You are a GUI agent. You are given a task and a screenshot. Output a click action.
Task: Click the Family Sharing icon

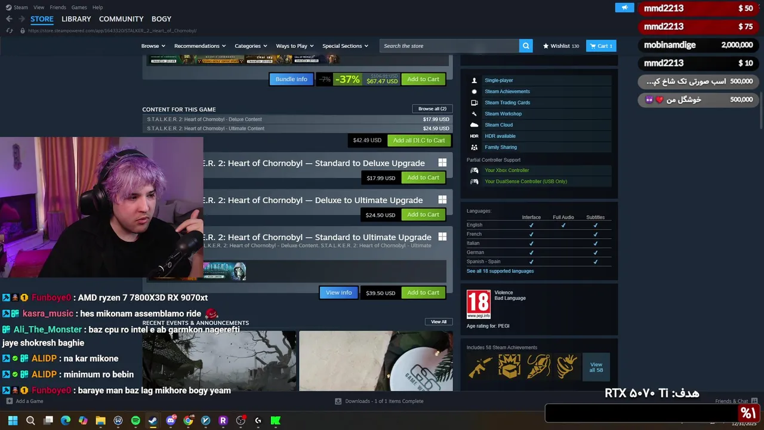point(475,147)
